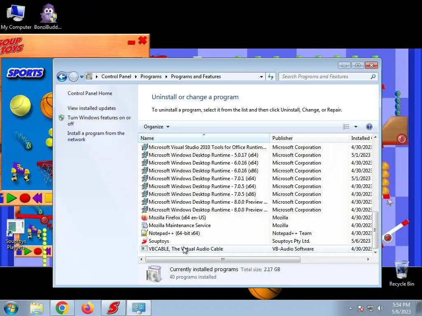
Task: Expand the arrow after Programs breadcrumb
Action: [166, 77]
